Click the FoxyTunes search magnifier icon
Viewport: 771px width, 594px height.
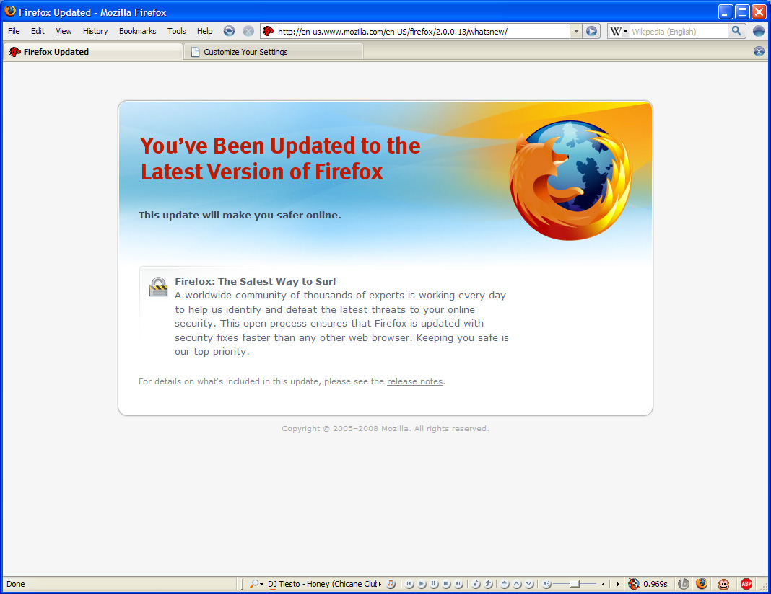tap(253, 584)
